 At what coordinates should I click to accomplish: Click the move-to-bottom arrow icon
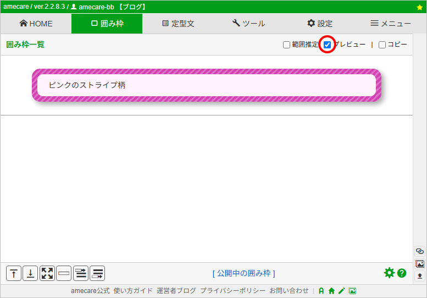(31, 273)
